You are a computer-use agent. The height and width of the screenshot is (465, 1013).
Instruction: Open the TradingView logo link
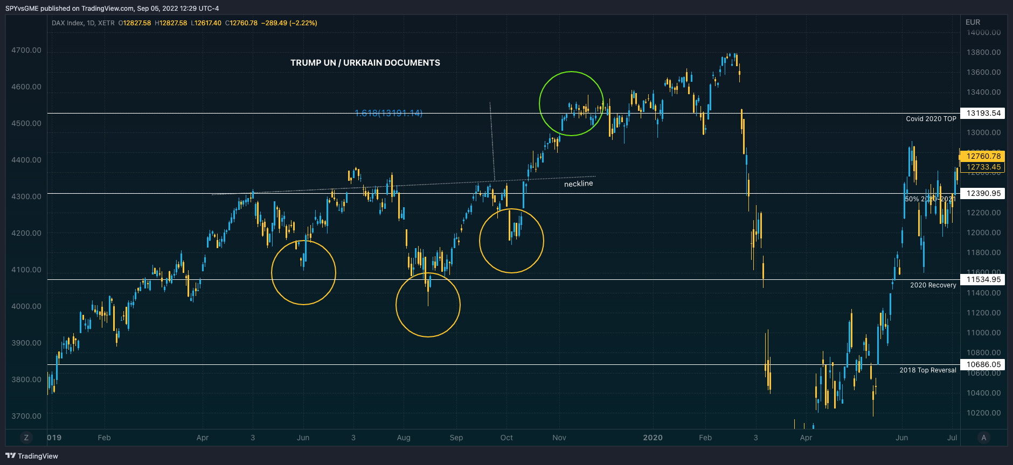pyautogui.click(x=32, y=456)
